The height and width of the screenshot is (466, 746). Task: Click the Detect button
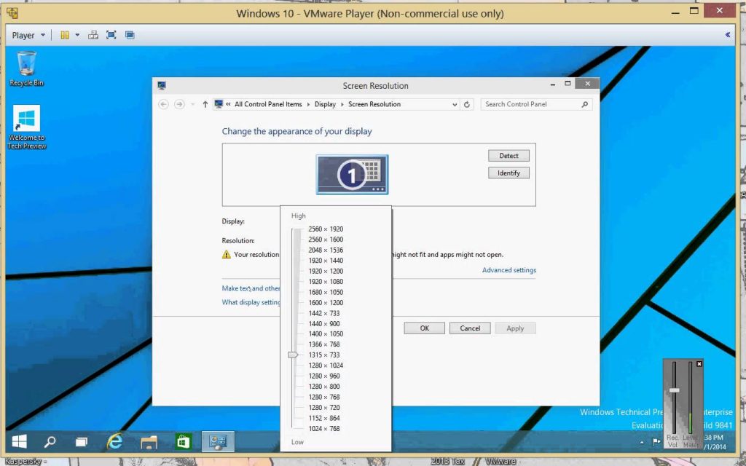tap(509, 156)
